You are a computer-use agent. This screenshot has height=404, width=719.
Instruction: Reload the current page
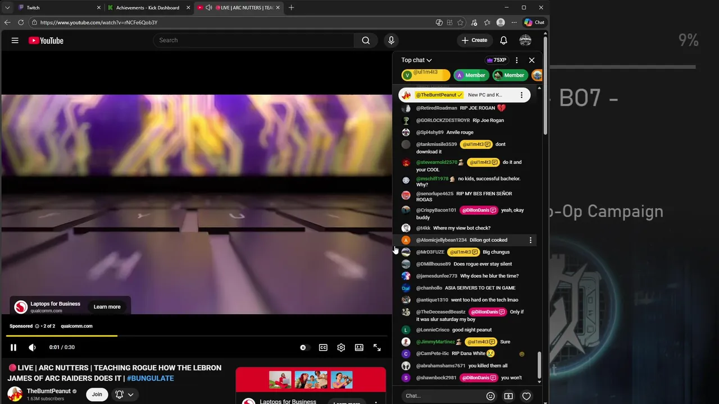tap(21, 22)
